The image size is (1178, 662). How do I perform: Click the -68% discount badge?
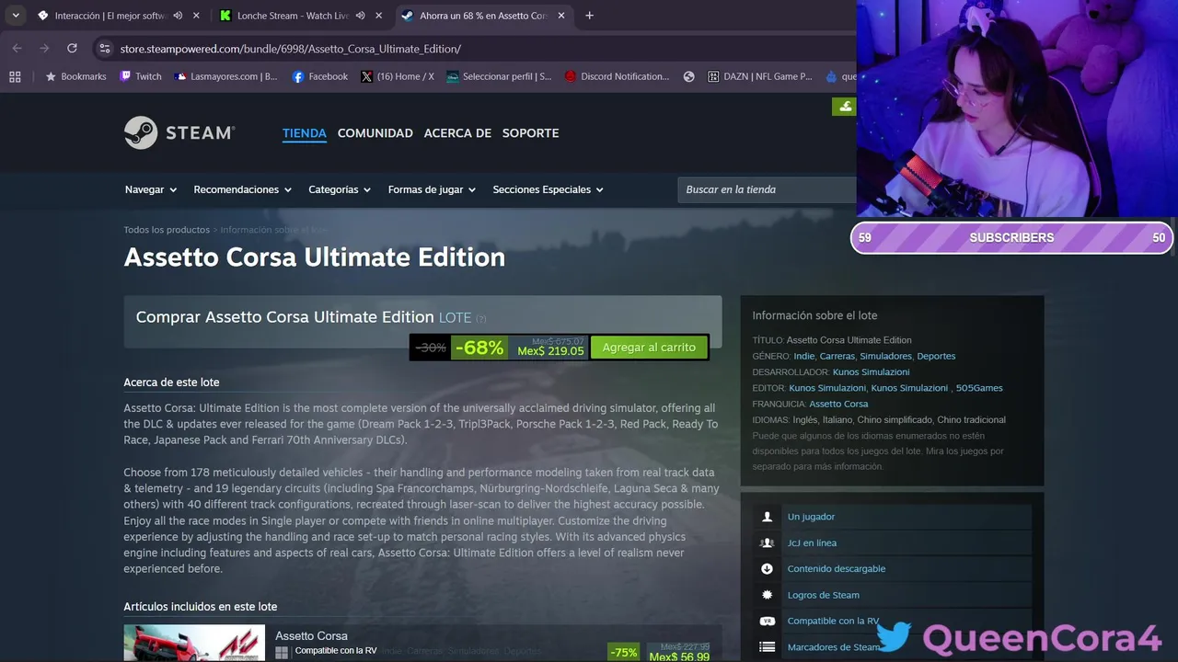click(x=479, y=348)
